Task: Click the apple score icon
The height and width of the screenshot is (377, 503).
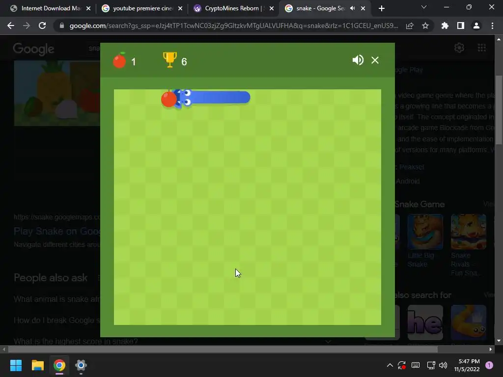Action: click(119, 60)
